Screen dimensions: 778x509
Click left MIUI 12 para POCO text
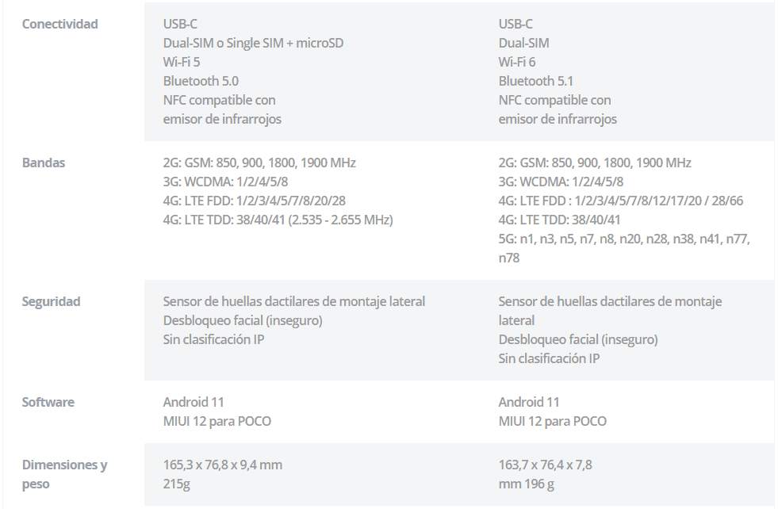tap(217, 421)
